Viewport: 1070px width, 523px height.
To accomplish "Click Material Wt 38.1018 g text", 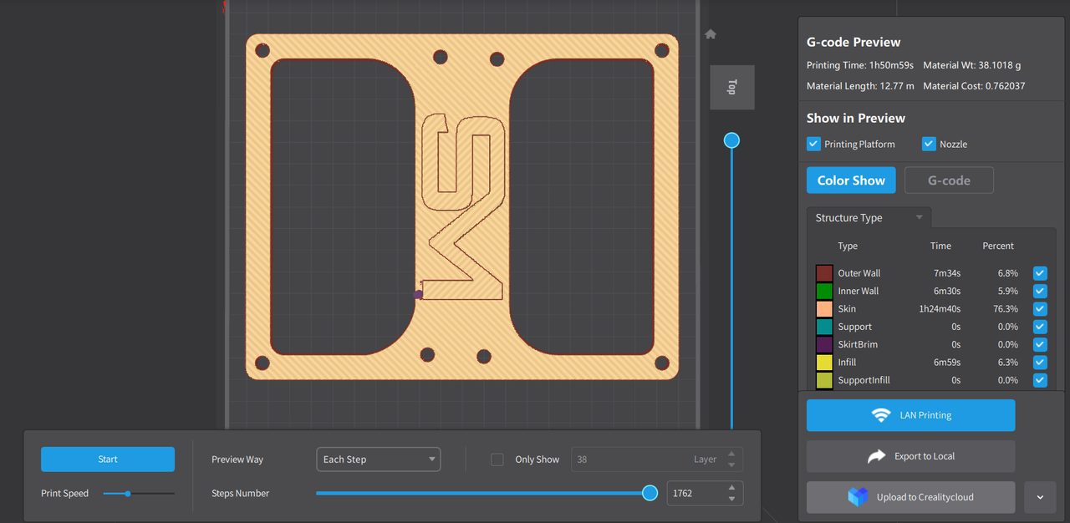I will click(972, 65).
